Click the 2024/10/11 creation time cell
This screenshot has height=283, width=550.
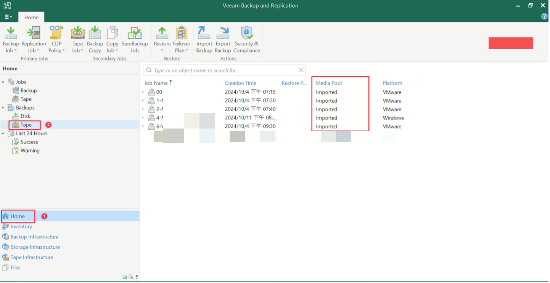250,118
